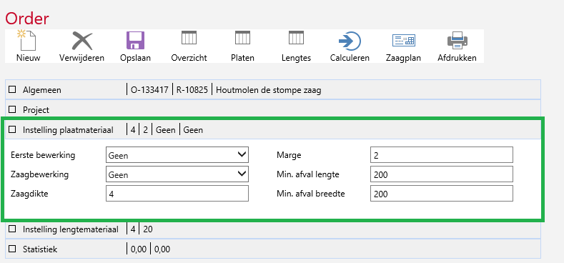The width and height of the screenshot is (564, 263).
Task: Toggle the Instelling lengtemateriaal checkbox
Action: click(x=13, y=229)
